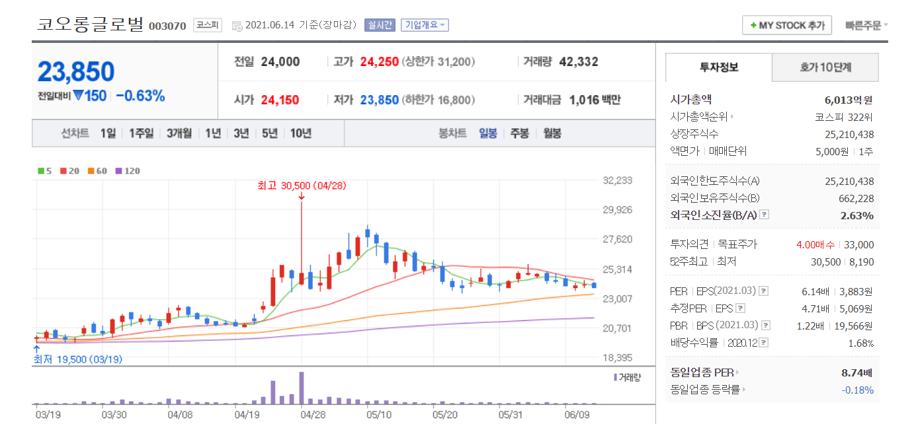Toggle the 실시간 real-time button

pyautogui.click(x=380, y=25)
